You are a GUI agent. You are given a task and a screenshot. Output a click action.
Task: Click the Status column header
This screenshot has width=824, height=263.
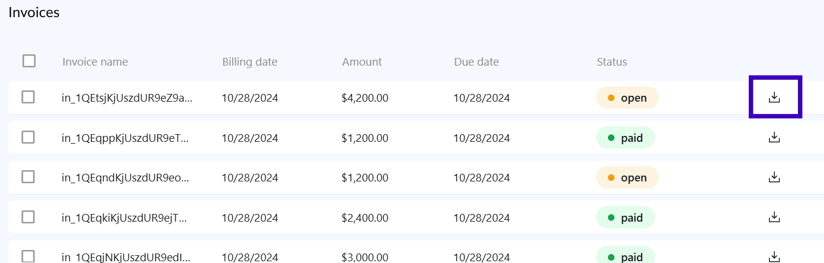pyautogui.click(x=612, y=62)
